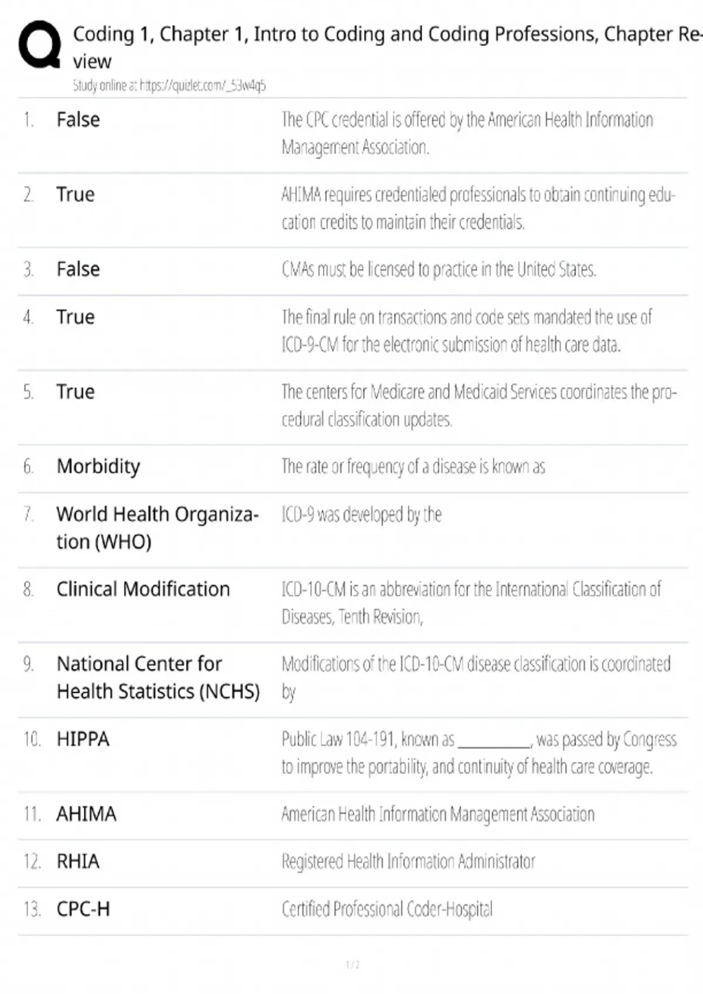703x996 pixels.
Task: Select 'World Health Organization (WHO)' term
Action: coord(156,527)
